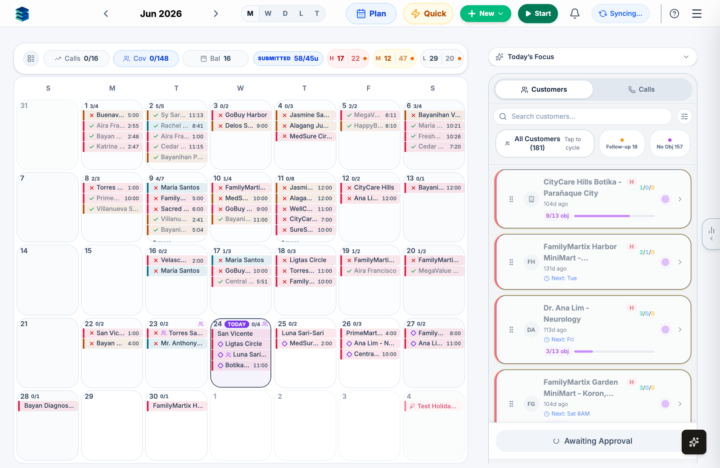Click FH avatar on FamilyMartix Harbor card
The image size is (720, 468).
coord(531,262)
